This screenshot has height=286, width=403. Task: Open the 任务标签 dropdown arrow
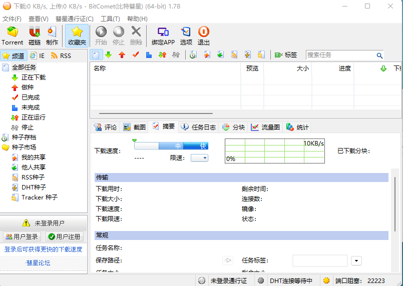tap(356, 261)
